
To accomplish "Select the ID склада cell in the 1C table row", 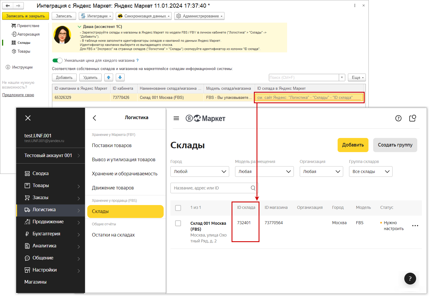I will click(x=309, y=97).
